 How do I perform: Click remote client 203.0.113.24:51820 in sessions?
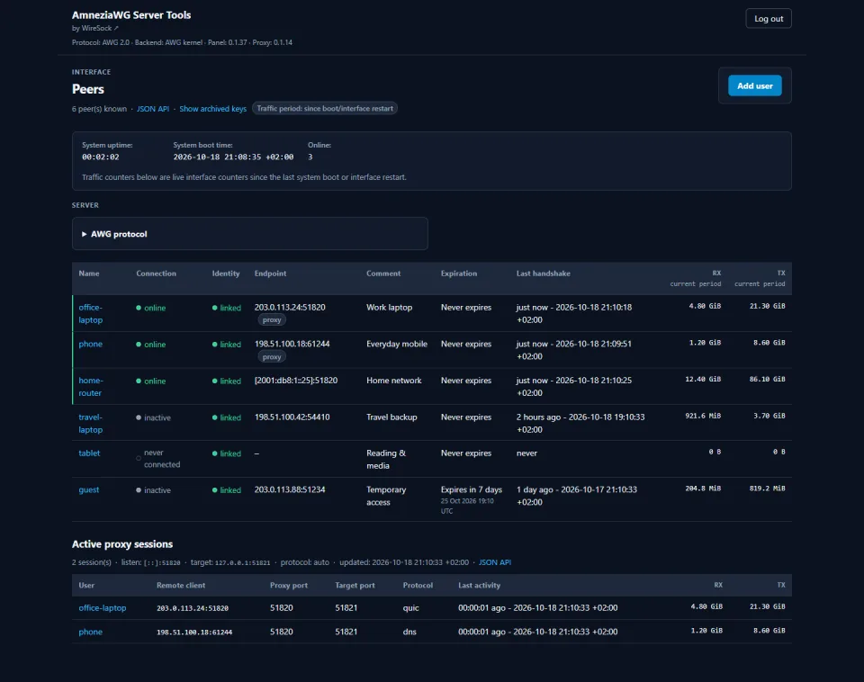tap(193, 608)
